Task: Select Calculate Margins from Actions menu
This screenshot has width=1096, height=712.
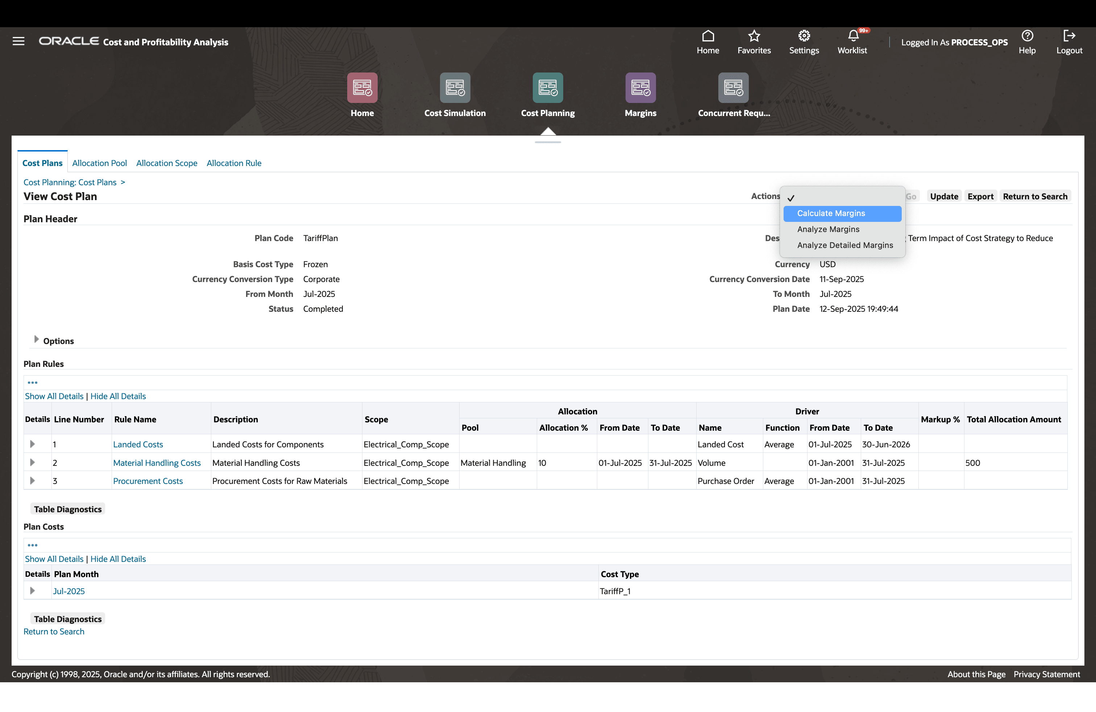Action: (831, 213)
